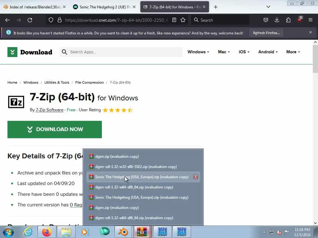Show hidden system tray icons
Viewport: 318px width, 238px height.
tap(264, 232)
